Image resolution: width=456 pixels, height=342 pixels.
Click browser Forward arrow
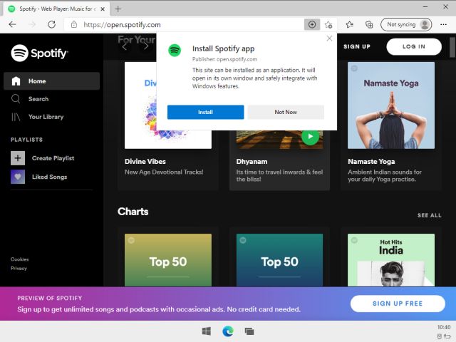click(32, 24)
